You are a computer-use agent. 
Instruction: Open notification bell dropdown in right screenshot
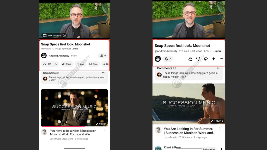click(x=168, y=59)
